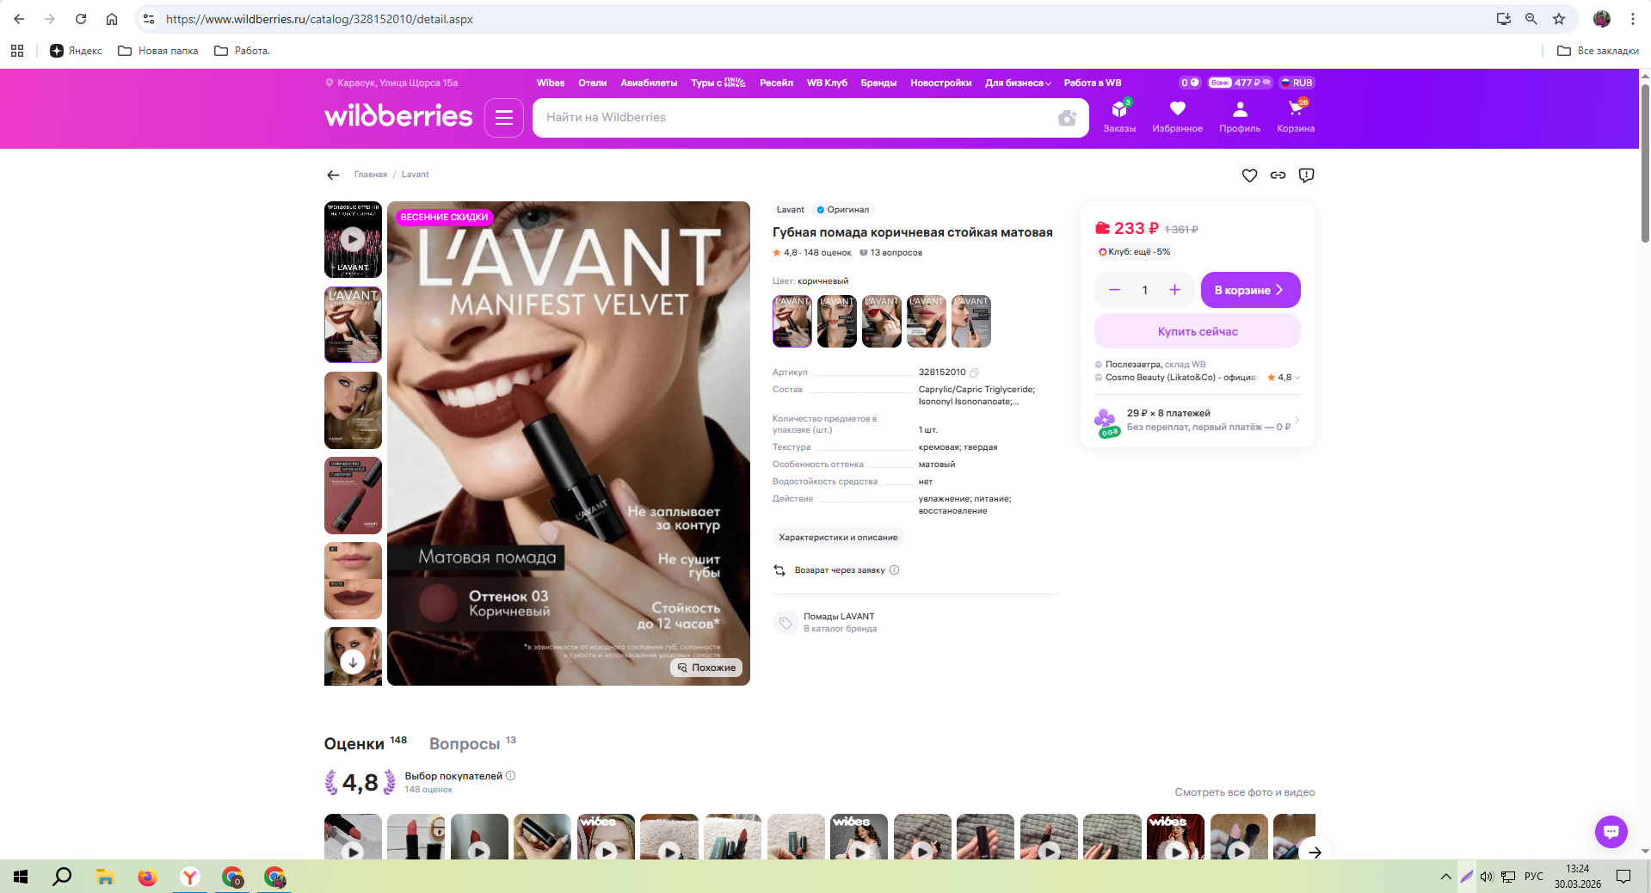Open the Корзина shopping cart
Image resolution: width=1651 pixels, height=893 pixels.
pos(1296,116)
